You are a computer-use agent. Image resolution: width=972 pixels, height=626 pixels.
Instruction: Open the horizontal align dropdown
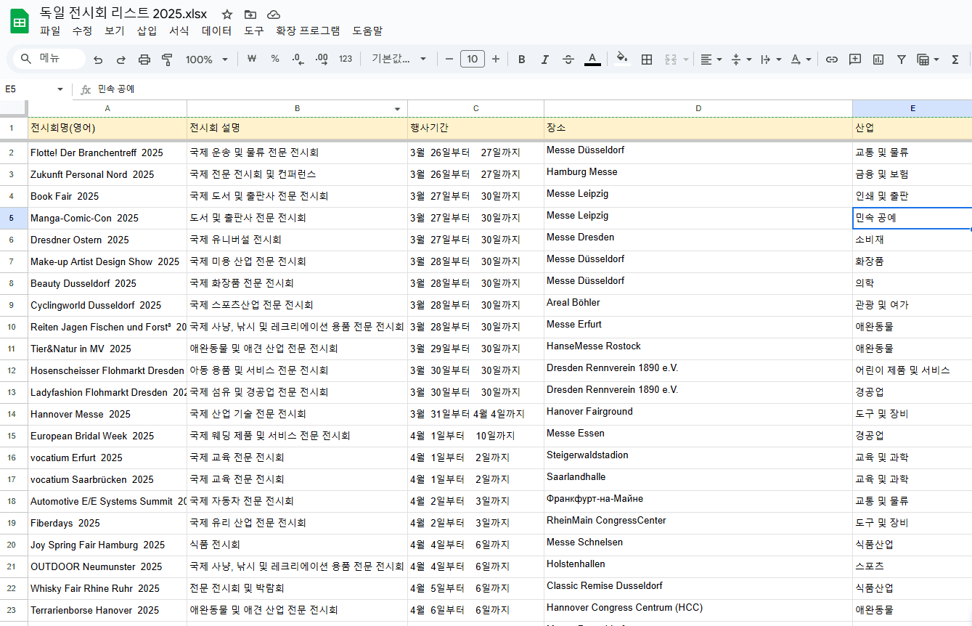click(711, 60)
